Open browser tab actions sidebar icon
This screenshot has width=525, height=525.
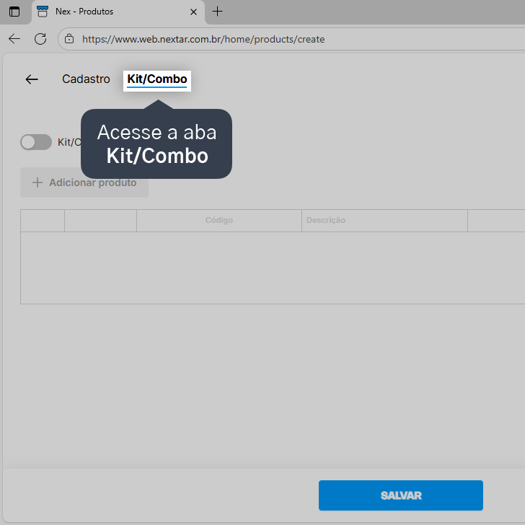[x=14, y=12]
